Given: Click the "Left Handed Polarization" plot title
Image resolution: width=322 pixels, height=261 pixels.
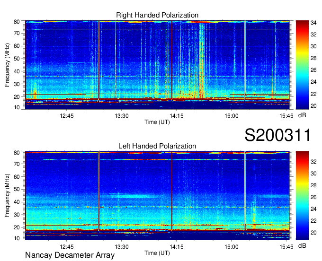Looking at the screenshot, I should (x=157, y=146).
